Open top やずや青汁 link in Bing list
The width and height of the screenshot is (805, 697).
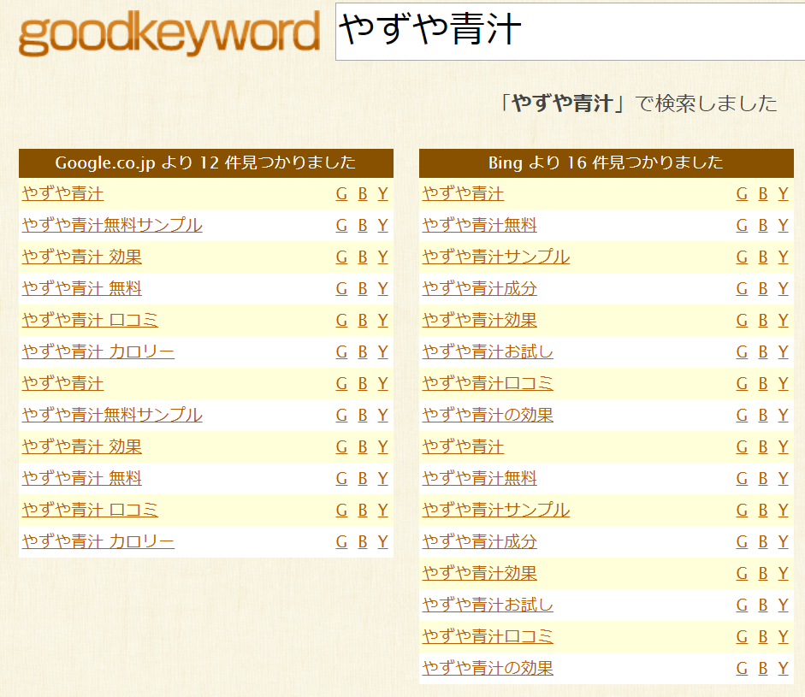pos(463,193)
